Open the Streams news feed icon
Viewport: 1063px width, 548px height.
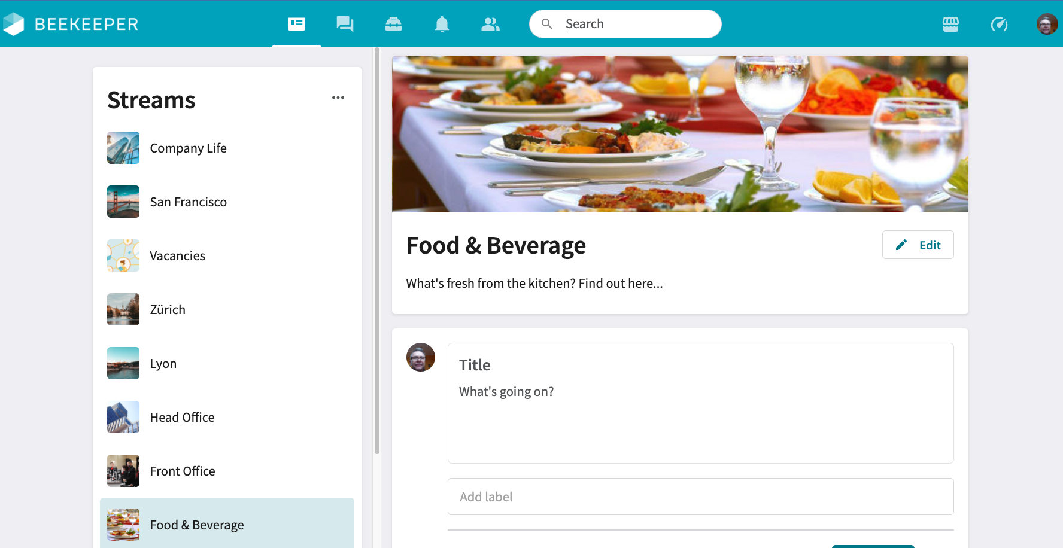point(296,24)
